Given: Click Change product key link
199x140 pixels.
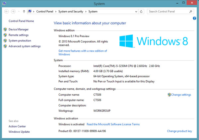Looking at the screenshot, I should (x=179, y=131).
